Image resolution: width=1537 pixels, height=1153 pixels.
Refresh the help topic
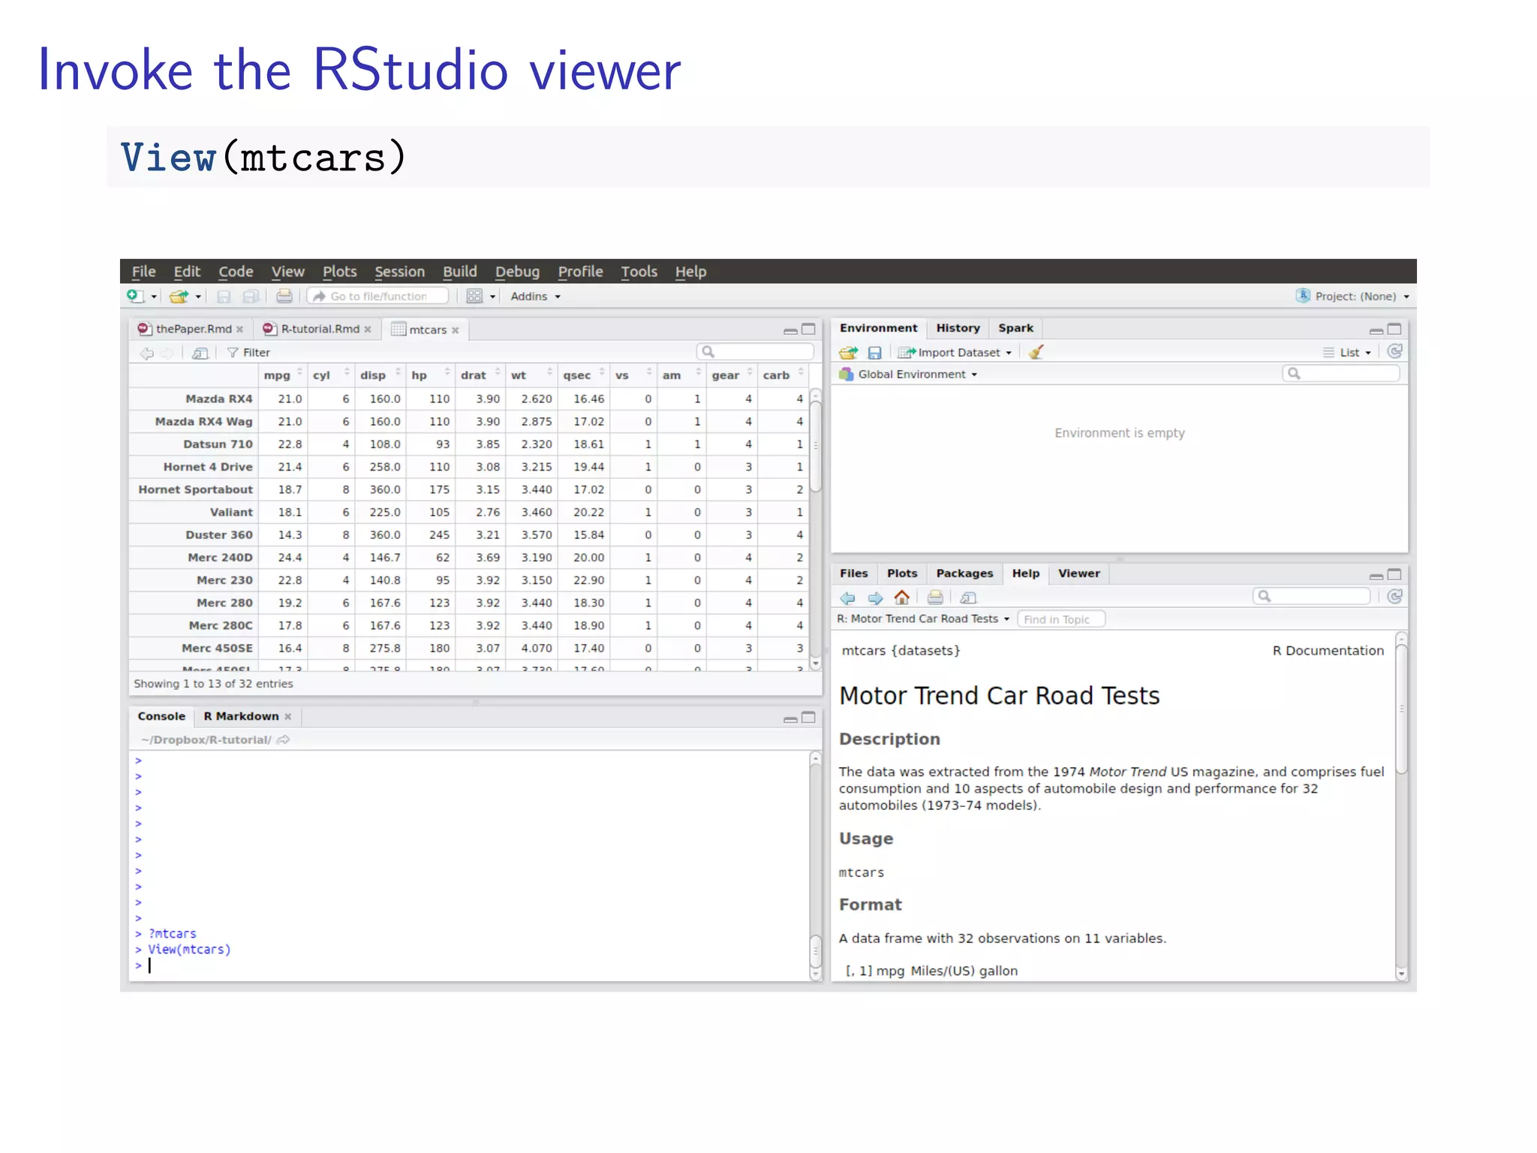[1394, 596]
